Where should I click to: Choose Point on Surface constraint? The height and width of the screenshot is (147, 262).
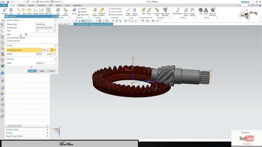coord(115,15)
